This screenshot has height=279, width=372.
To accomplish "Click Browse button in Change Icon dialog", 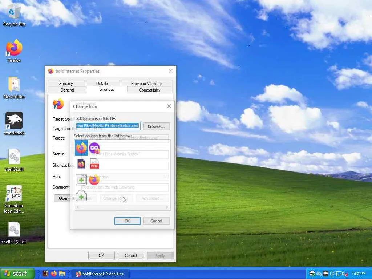I will [156, 126].
